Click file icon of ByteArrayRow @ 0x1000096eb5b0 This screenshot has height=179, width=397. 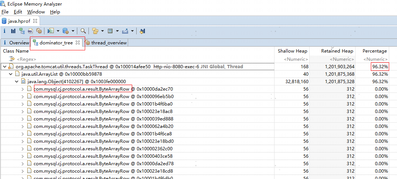30,96
